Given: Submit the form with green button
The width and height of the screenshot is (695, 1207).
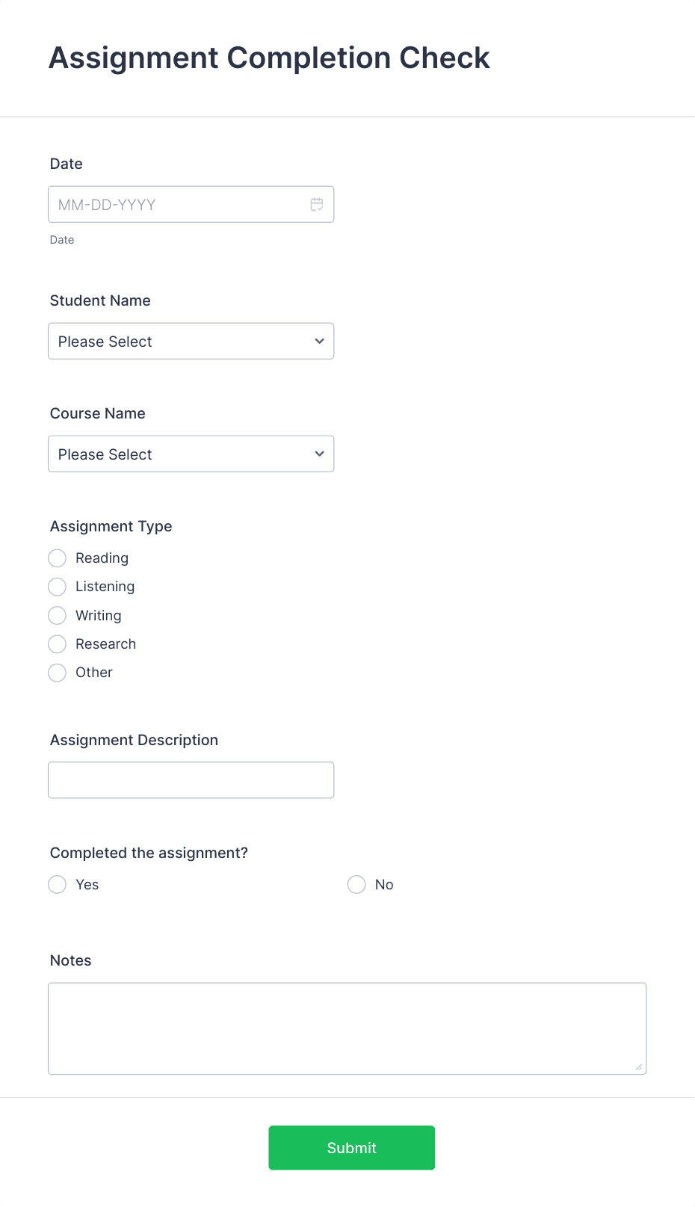Looking at the screenshot, I should point(352,1148).
